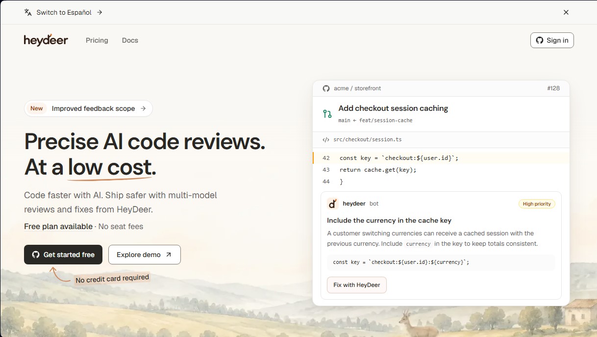Click the Precise AI code reviews headline
Image resolution: width=597 pixels, height=337 pixels.
(145, 142)
